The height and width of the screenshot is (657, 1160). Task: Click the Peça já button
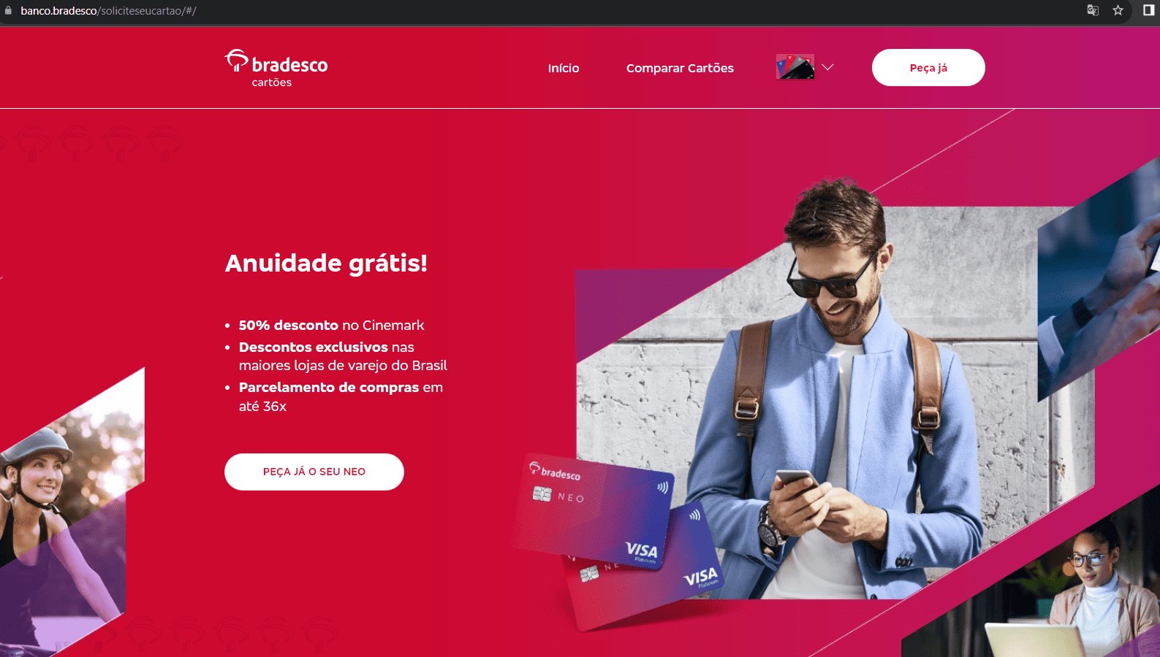pyautogui.click(x=928, y=67)
